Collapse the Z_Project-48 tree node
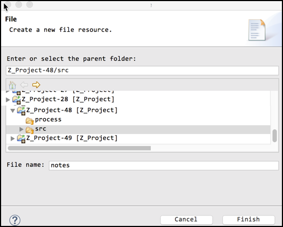Screen dimensions: 283x227 (x=13, y=110)
